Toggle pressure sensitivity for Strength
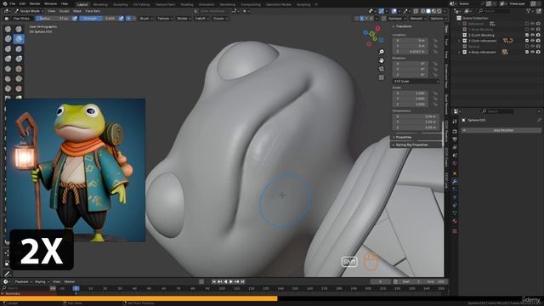544x306 pixels. point(121,19)
